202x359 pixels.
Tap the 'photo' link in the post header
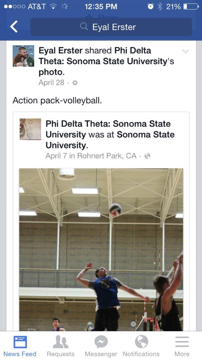click(x=50, y=72)
